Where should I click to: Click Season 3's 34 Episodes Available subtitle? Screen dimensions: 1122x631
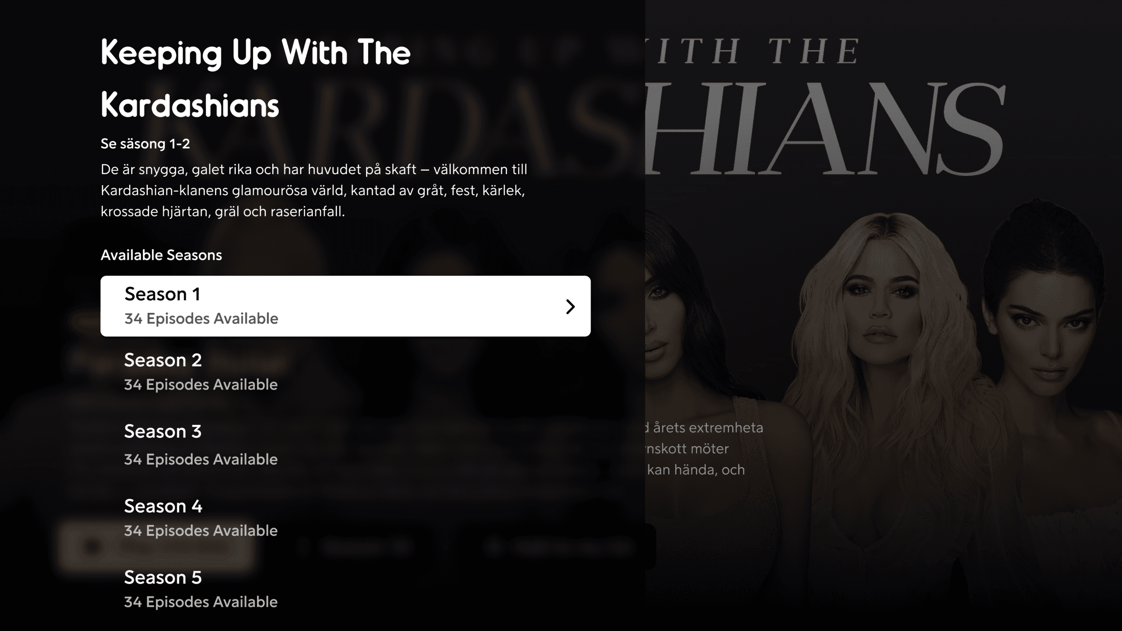[201, 460]
